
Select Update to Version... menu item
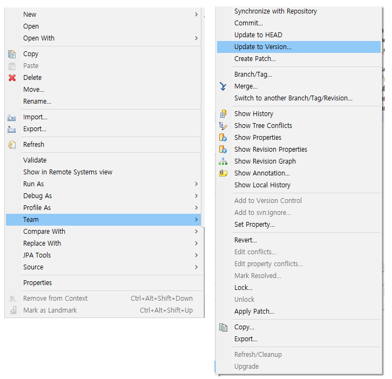pos(299,47)
